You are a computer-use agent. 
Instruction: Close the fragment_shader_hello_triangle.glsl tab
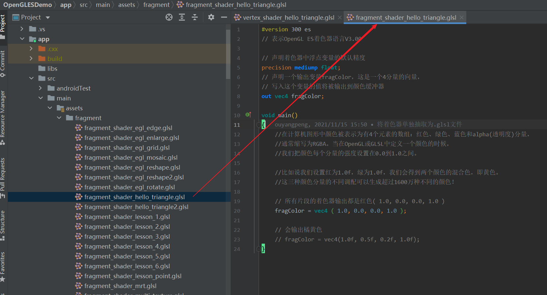[x=462, y=17]
